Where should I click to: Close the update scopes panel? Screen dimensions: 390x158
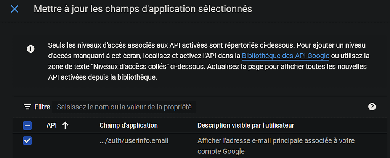point(14,9)
